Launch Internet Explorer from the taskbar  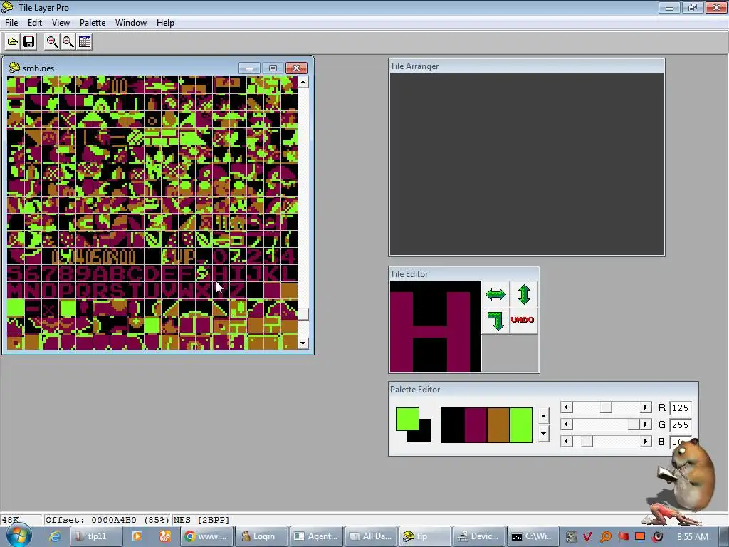pos(55,536)
